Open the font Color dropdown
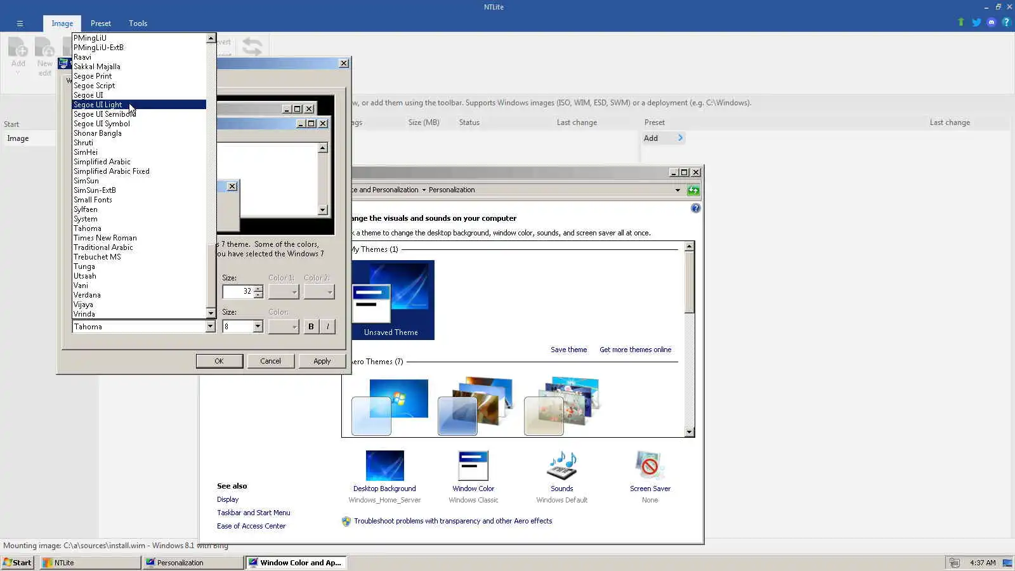 point(283,327)
